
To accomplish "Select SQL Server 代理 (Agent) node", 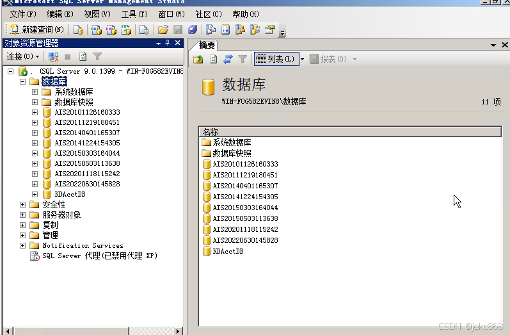I will [x=100, y=256].
